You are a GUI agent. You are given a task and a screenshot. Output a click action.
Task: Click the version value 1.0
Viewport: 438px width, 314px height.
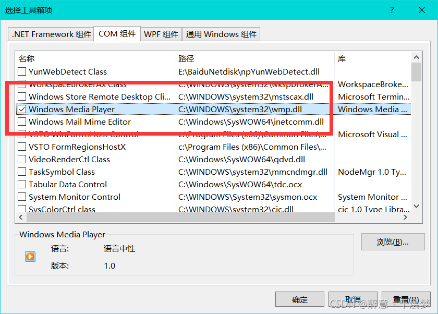110,265
